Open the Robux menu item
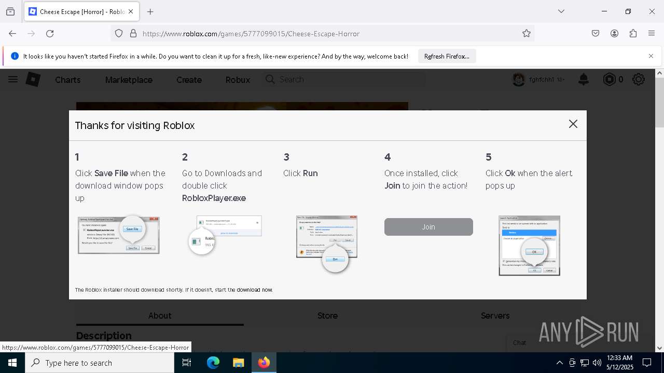Viewport: 664px width, 373px height. [x=238, y=80]
